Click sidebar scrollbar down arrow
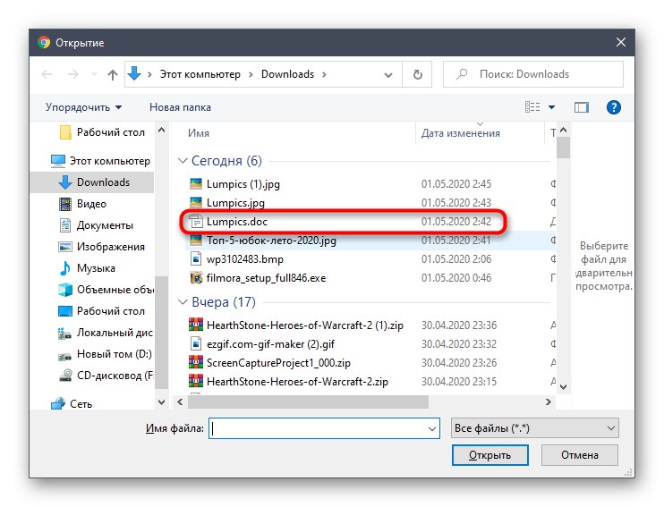Image resolution: width=664 pixels, height=507 pixels. [161, 402]
